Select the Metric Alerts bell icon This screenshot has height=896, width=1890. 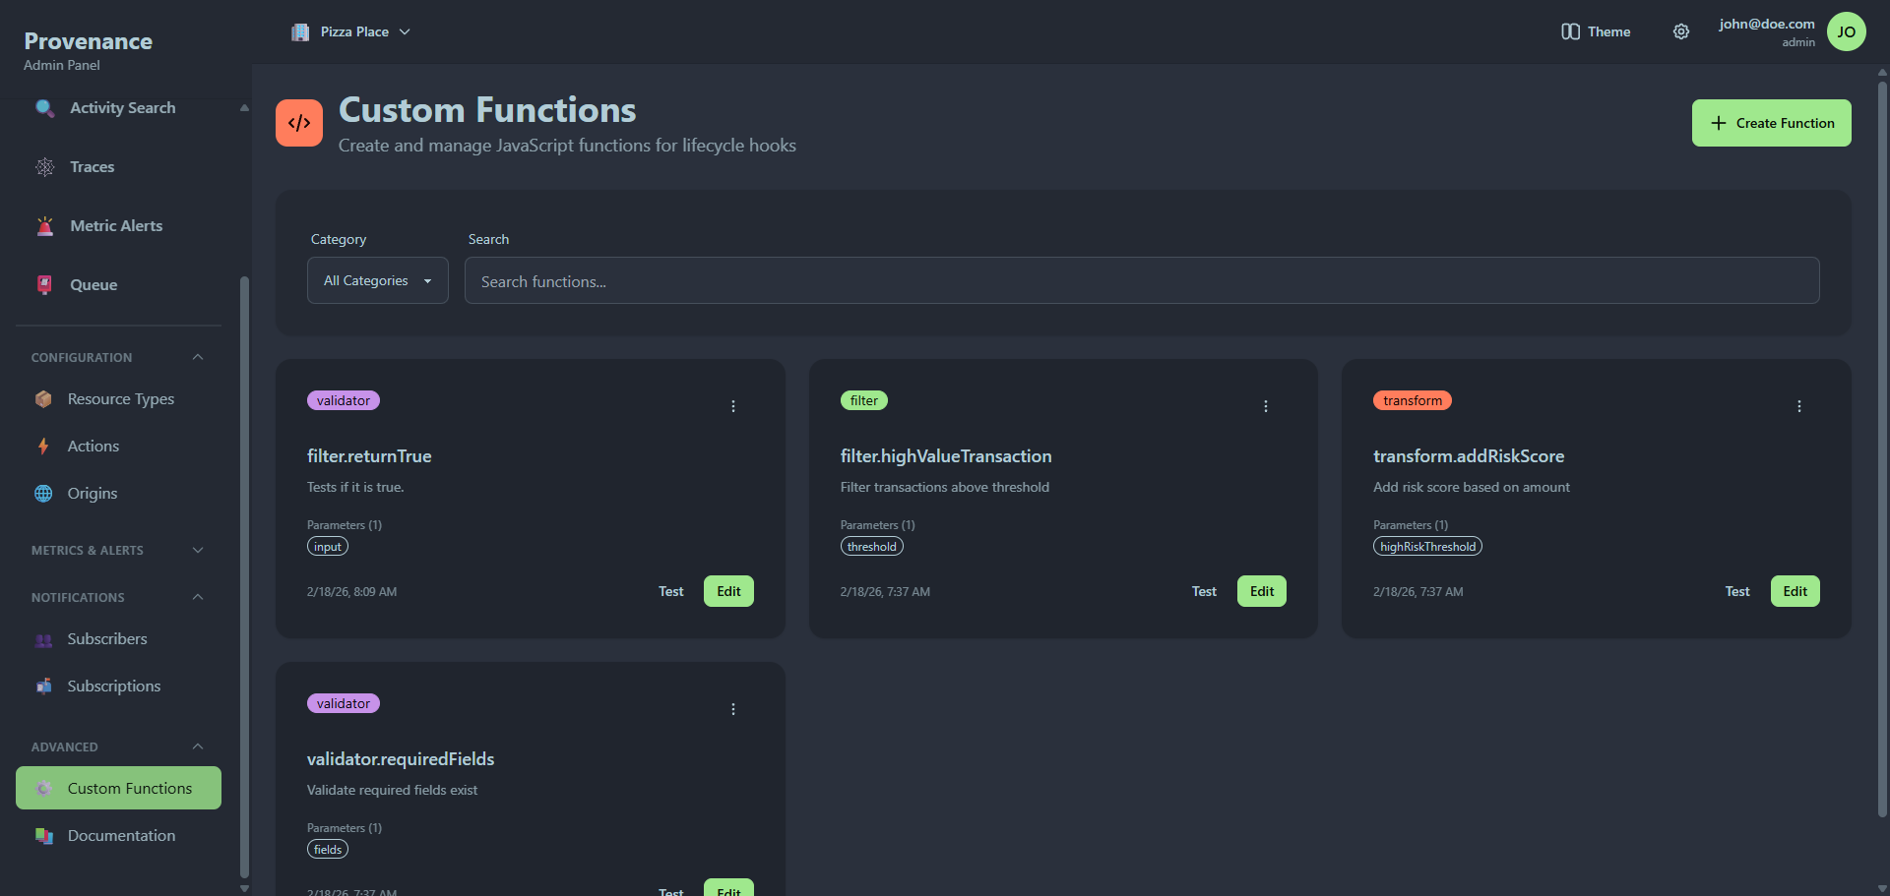[44, 225]
